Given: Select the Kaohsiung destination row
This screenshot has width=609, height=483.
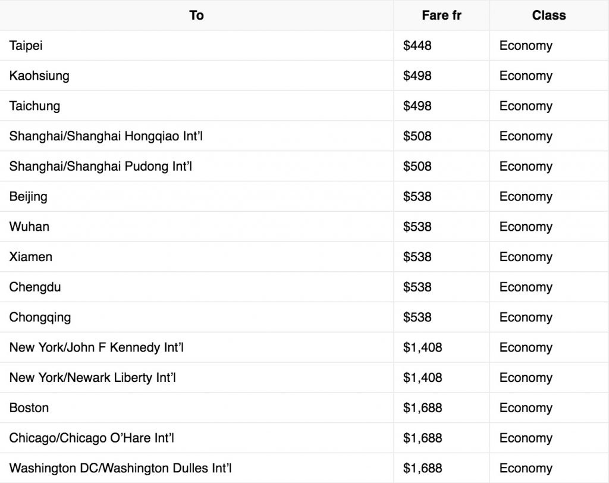Looking at the screenshot, I should pos(39,76).
